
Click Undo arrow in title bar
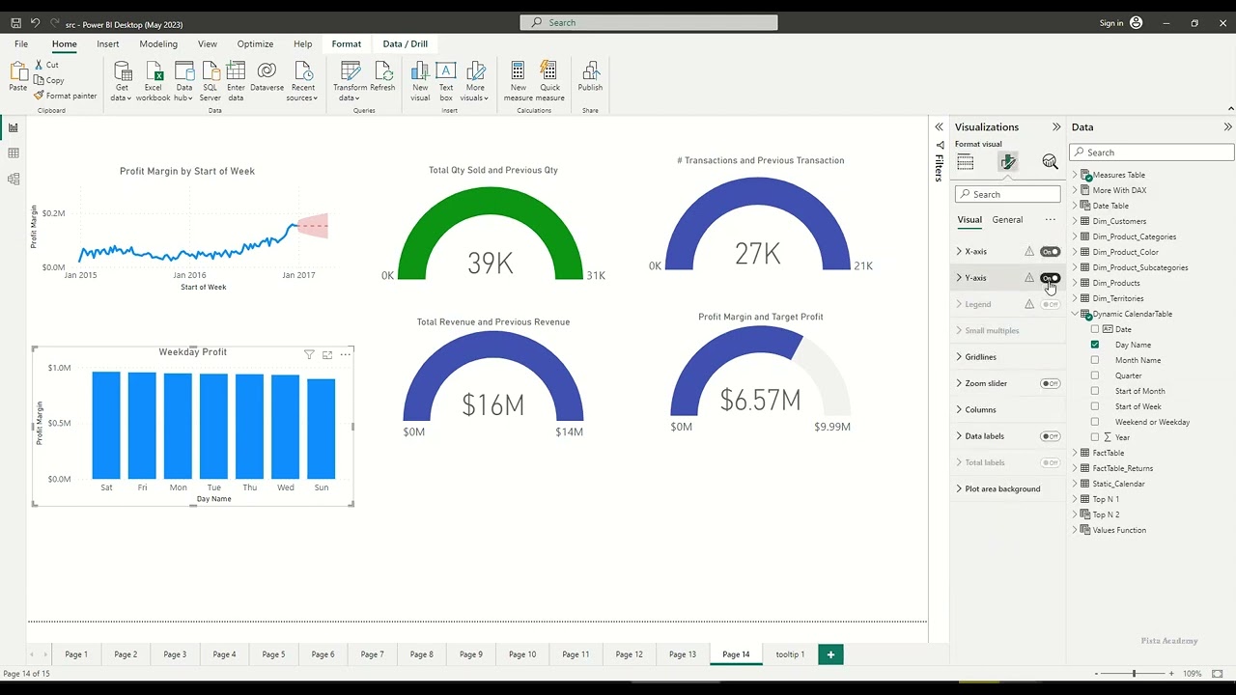(36, 22)
